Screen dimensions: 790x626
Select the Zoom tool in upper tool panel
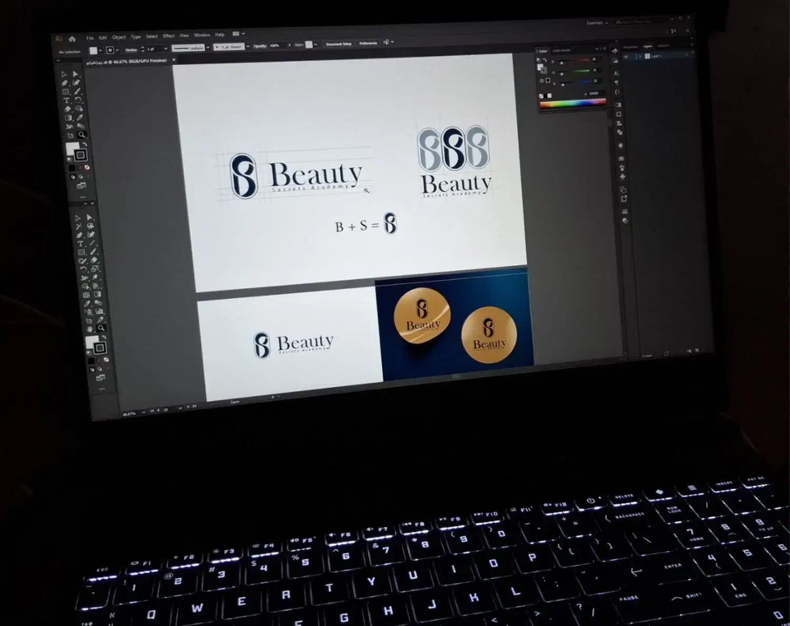(82, 135)
